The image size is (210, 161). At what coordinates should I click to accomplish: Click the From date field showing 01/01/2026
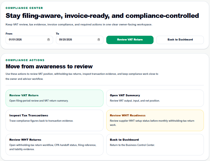(29, 40)
